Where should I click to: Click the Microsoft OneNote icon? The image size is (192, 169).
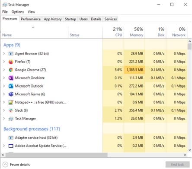(11, 78)
